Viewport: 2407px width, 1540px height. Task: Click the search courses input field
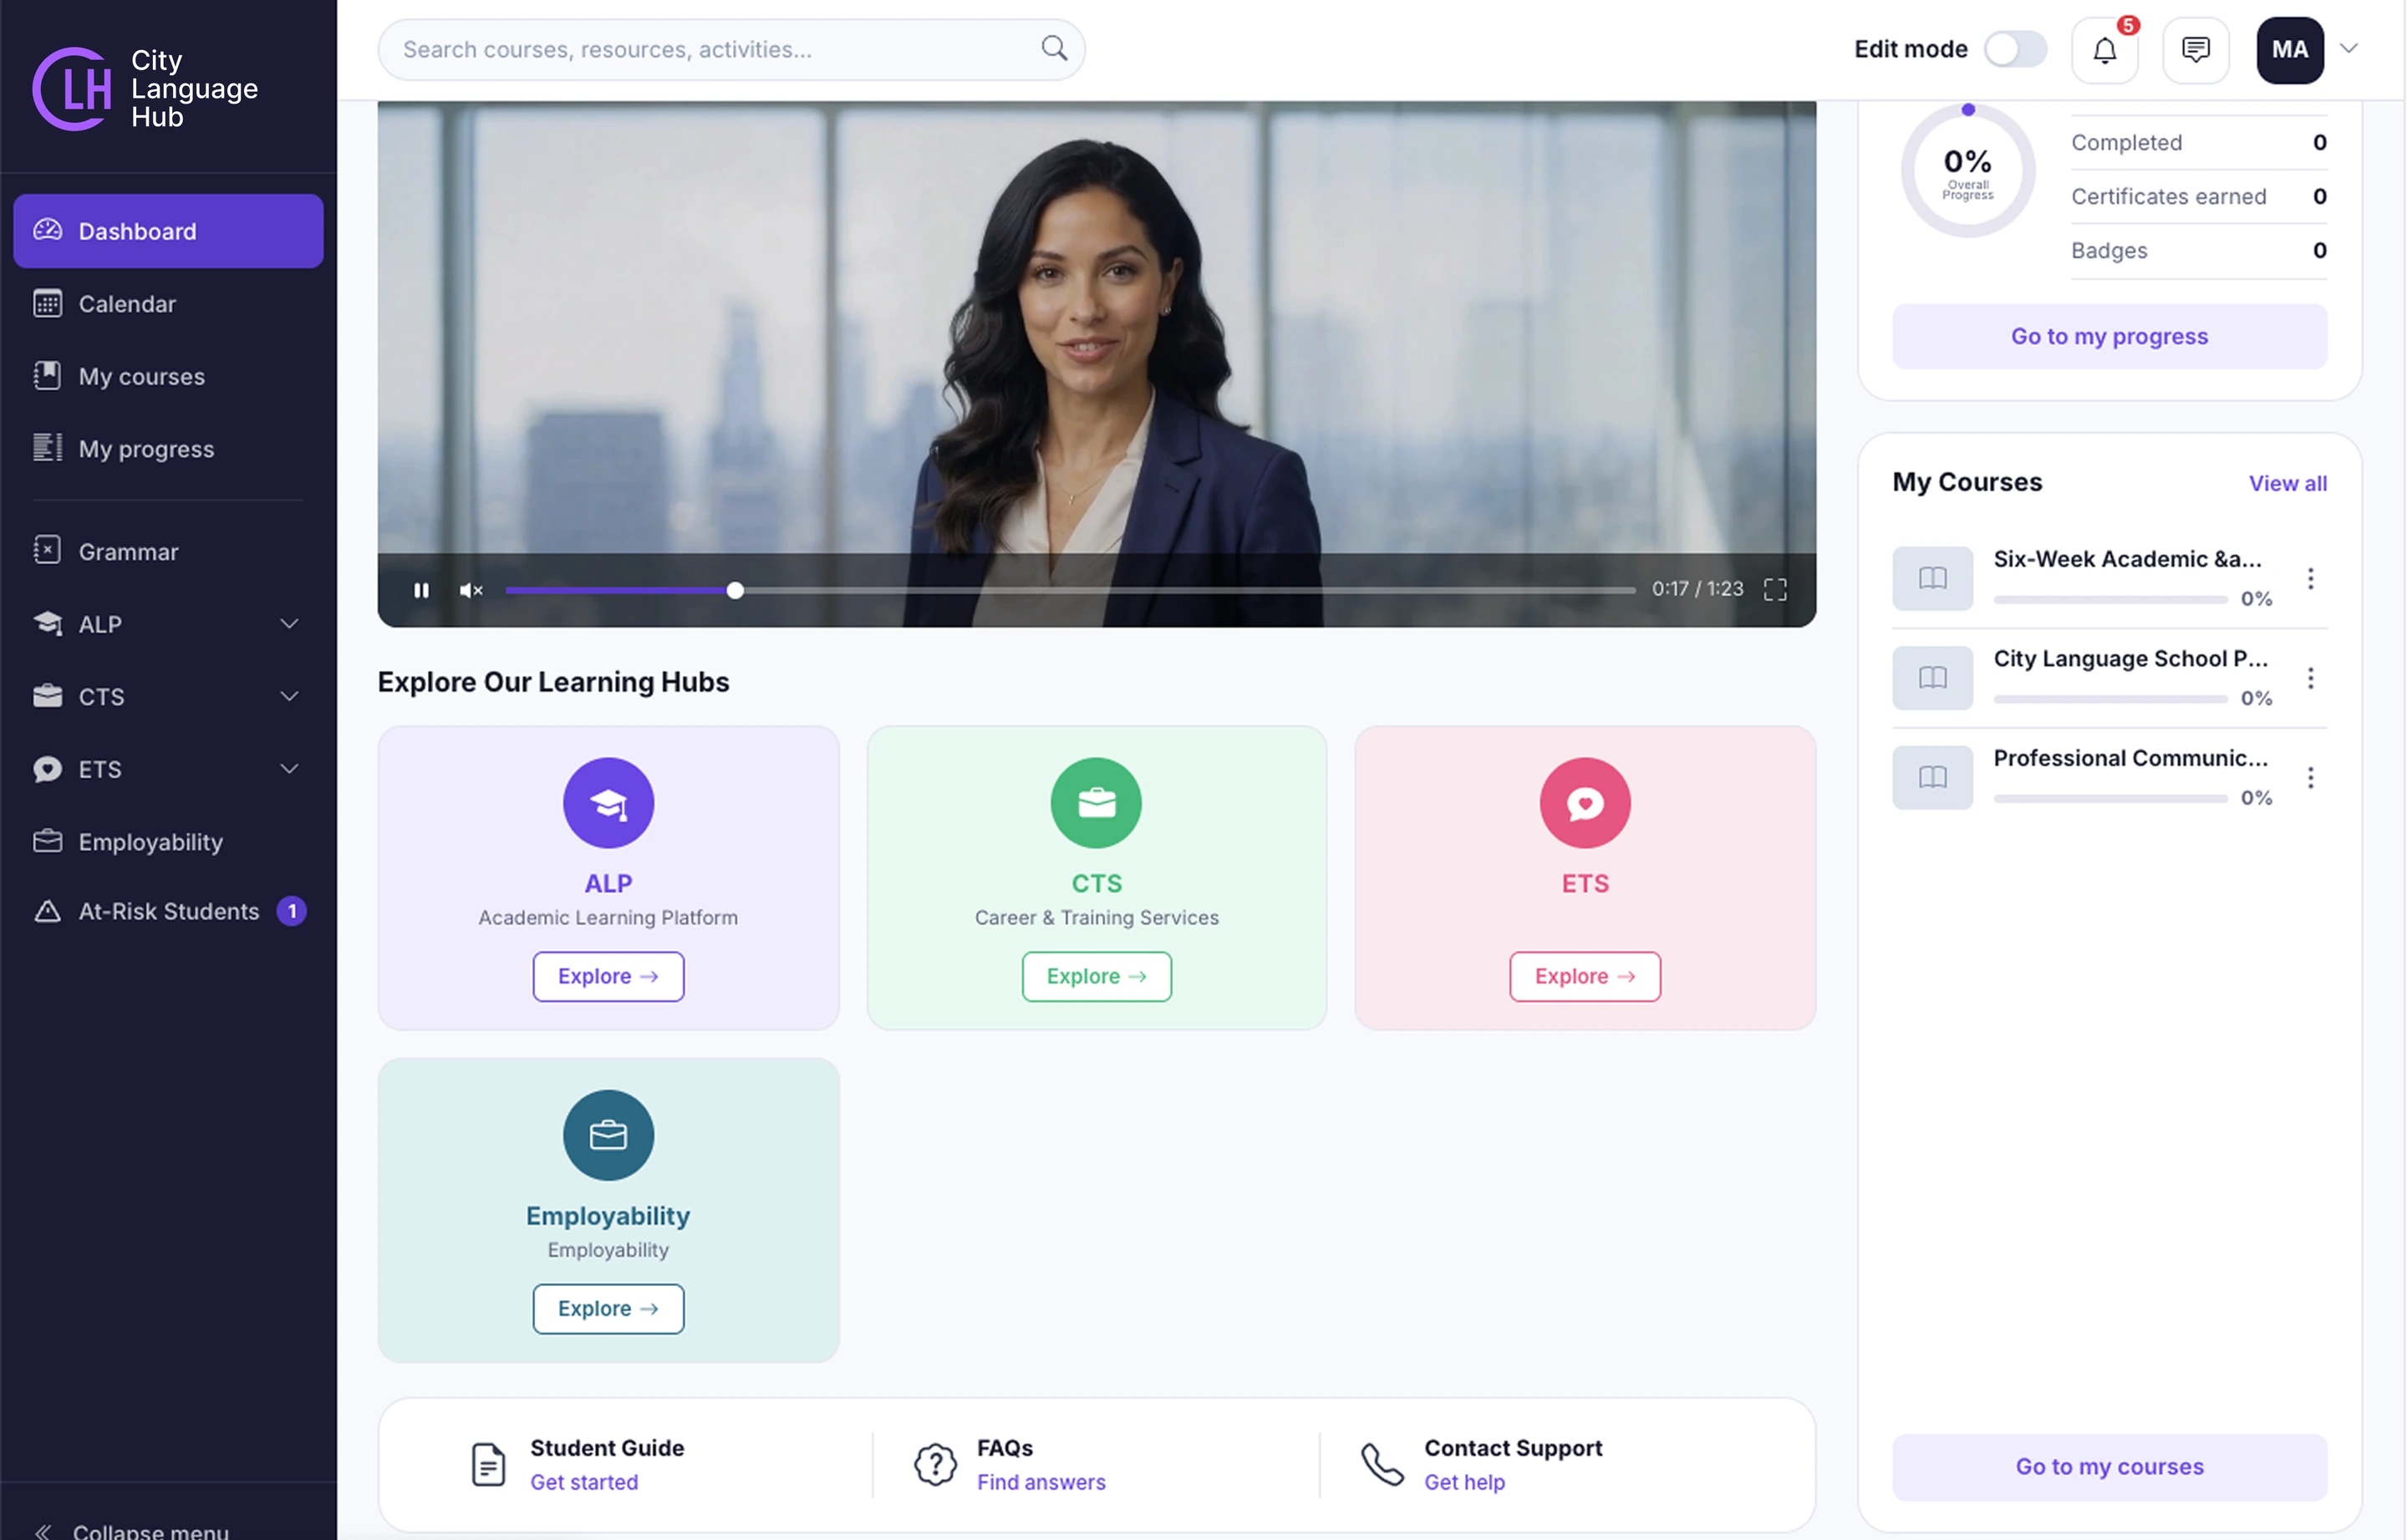click(x=731, y=49)
